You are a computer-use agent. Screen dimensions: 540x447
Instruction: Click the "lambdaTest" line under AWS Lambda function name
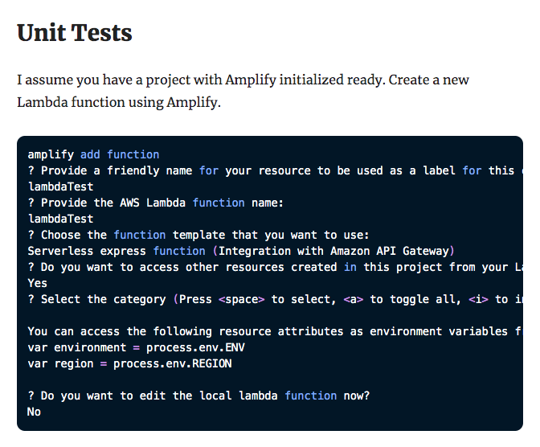60,219
